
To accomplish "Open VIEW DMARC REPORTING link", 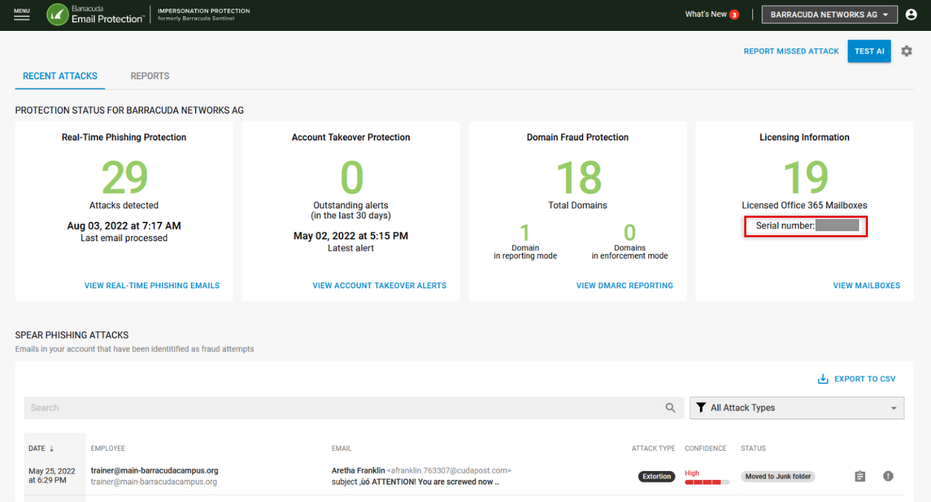I will (x=625, y=286).
